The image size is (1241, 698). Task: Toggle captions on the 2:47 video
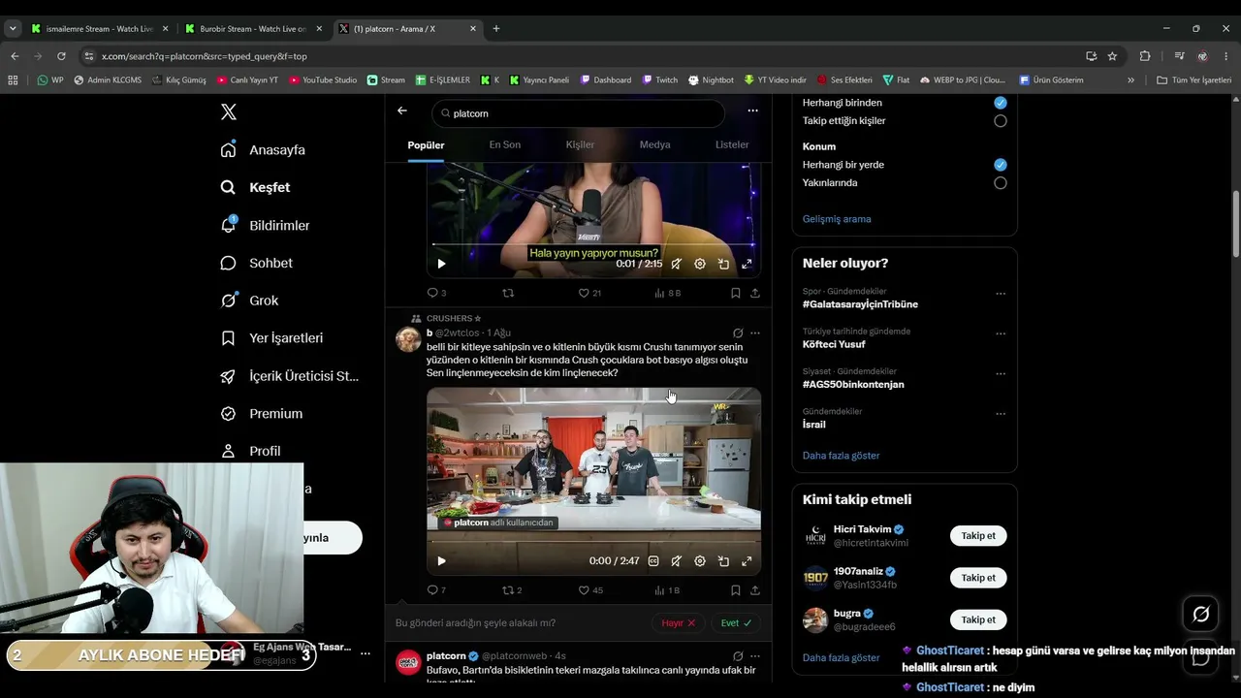click(653, 561)
